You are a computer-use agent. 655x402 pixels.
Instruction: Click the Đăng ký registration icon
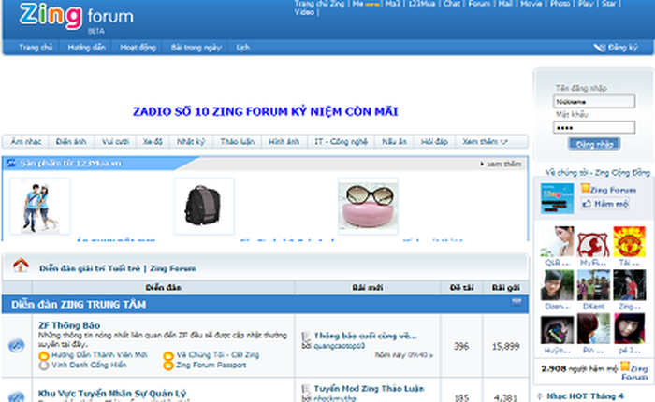click(x=600, y=48)
